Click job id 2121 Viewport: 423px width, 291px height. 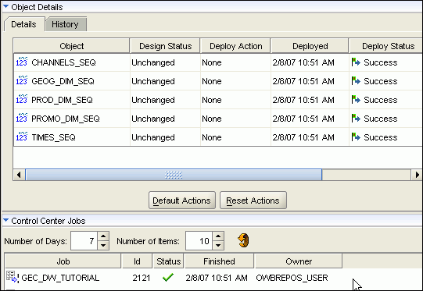point(142,278)
